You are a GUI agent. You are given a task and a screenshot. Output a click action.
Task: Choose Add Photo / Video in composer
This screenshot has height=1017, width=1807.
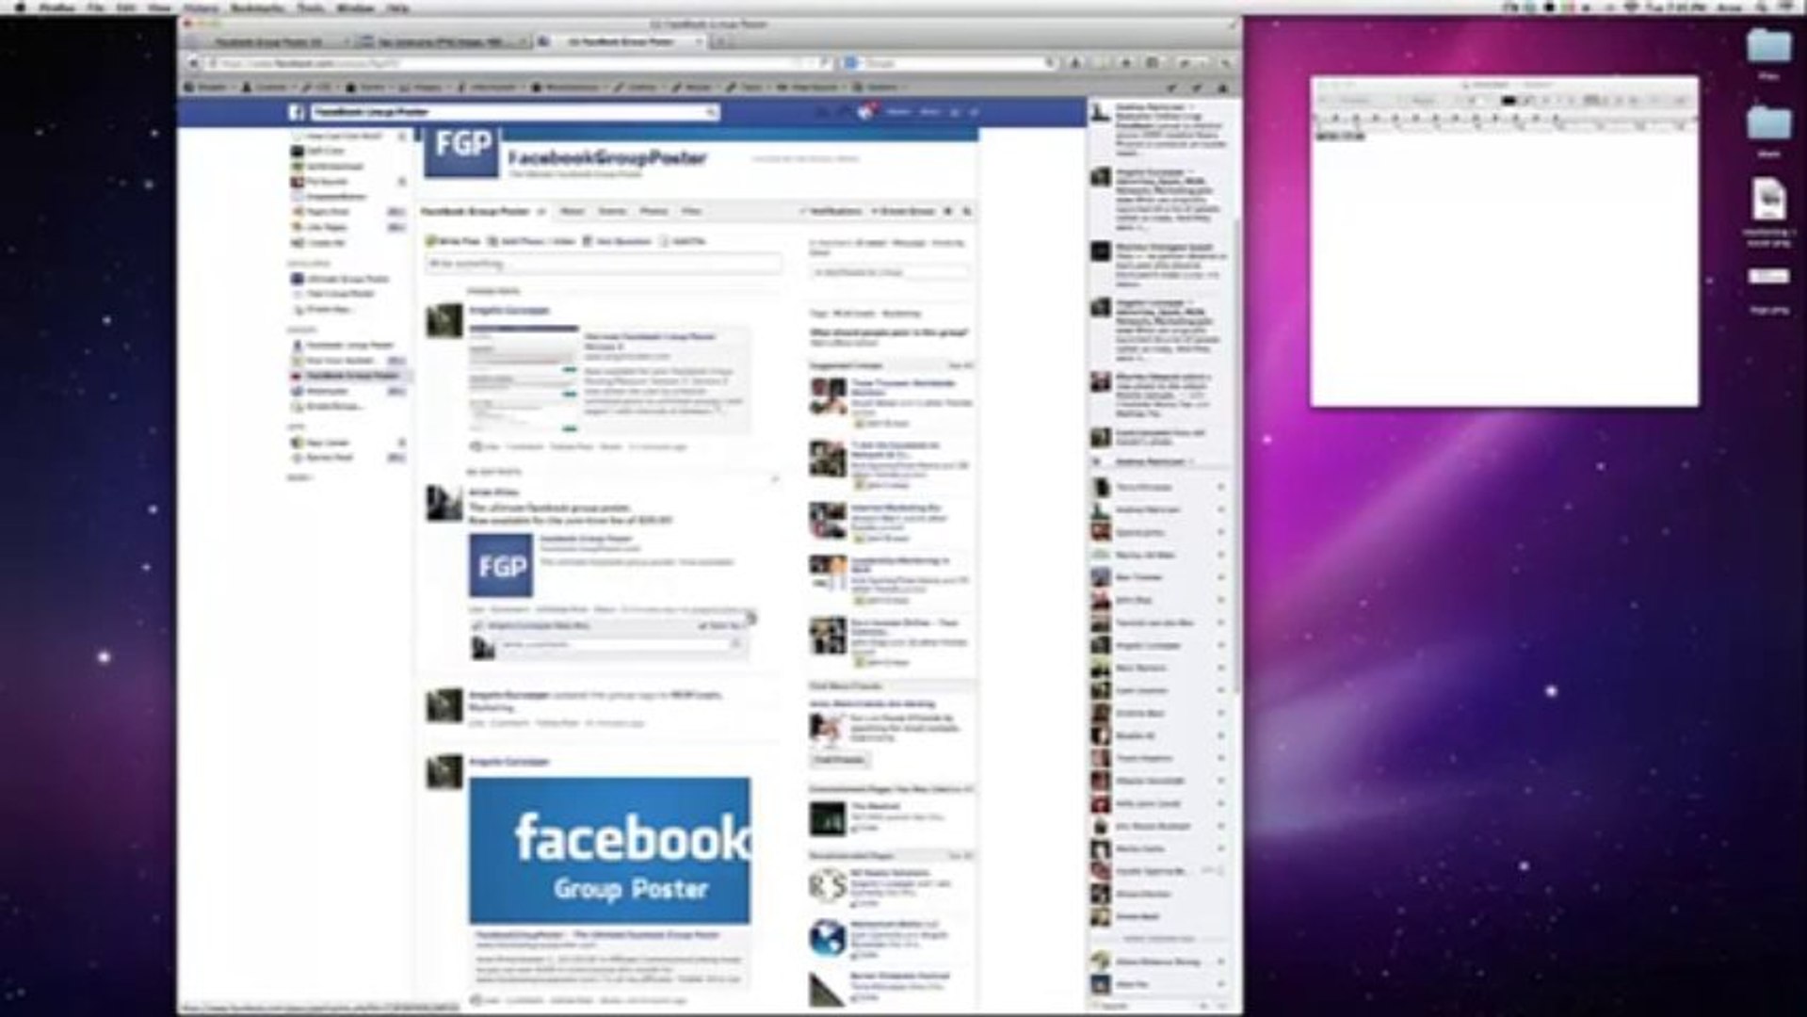point(532,242)
